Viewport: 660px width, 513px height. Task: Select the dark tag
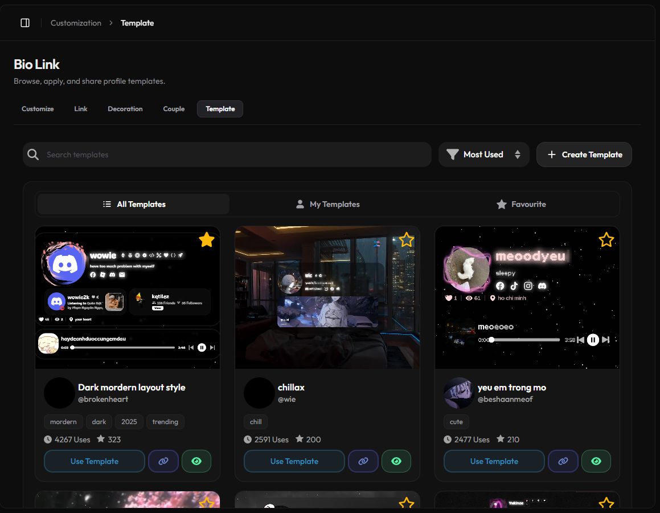coord(99,422)
